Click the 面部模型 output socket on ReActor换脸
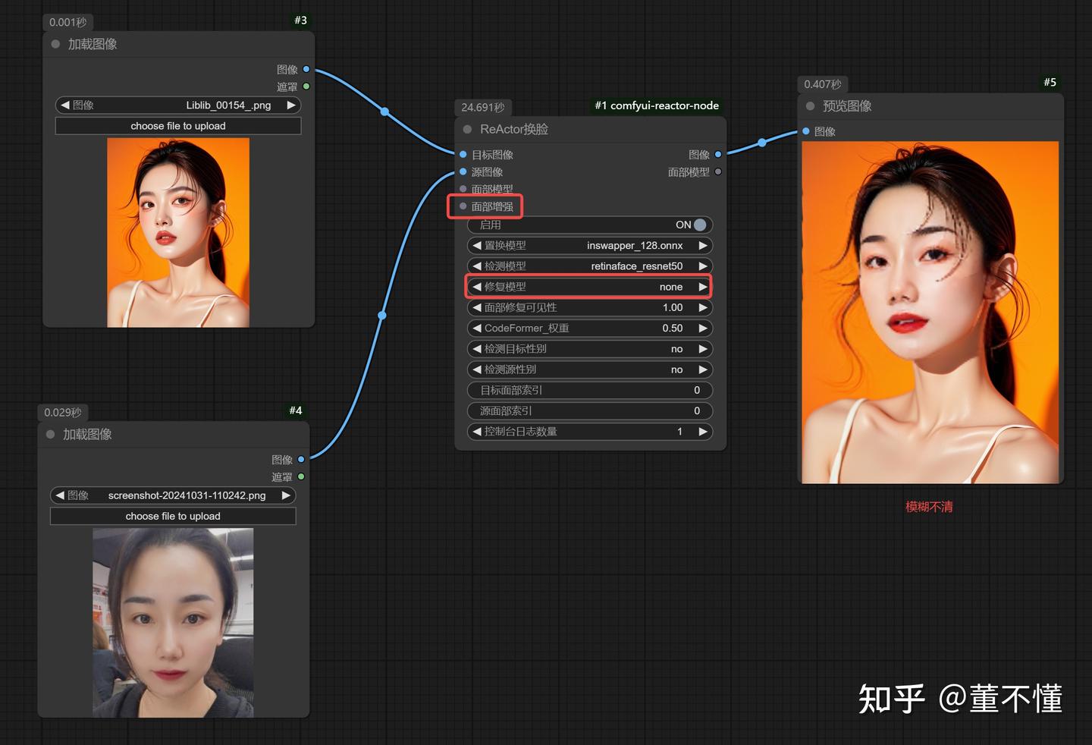Image resolution: width=1092 pixels, height=745 pixels. [718, 171]
